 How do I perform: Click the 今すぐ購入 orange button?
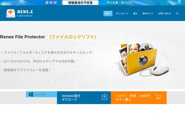tap(139, 98)
